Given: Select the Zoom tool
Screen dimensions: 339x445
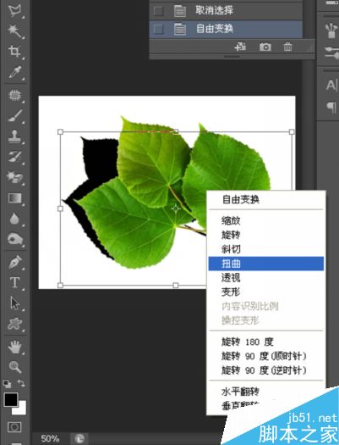Looking at the screenshot, I should (14, 367).
